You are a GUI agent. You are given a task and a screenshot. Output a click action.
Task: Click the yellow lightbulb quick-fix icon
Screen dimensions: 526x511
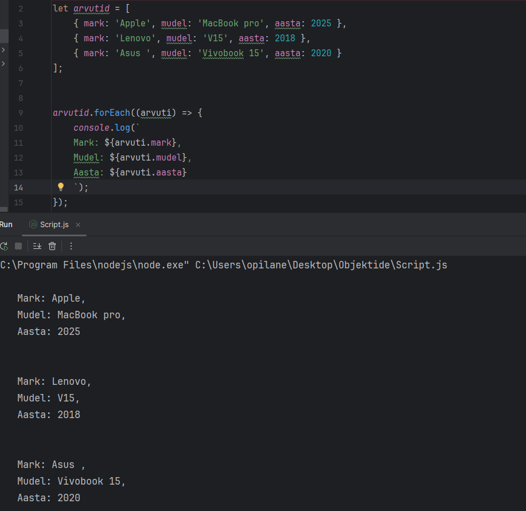coord(61,187)
